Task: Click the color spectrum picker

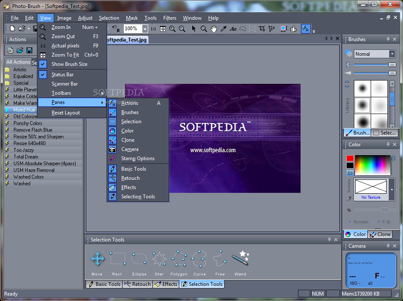Action: [372, 165]
